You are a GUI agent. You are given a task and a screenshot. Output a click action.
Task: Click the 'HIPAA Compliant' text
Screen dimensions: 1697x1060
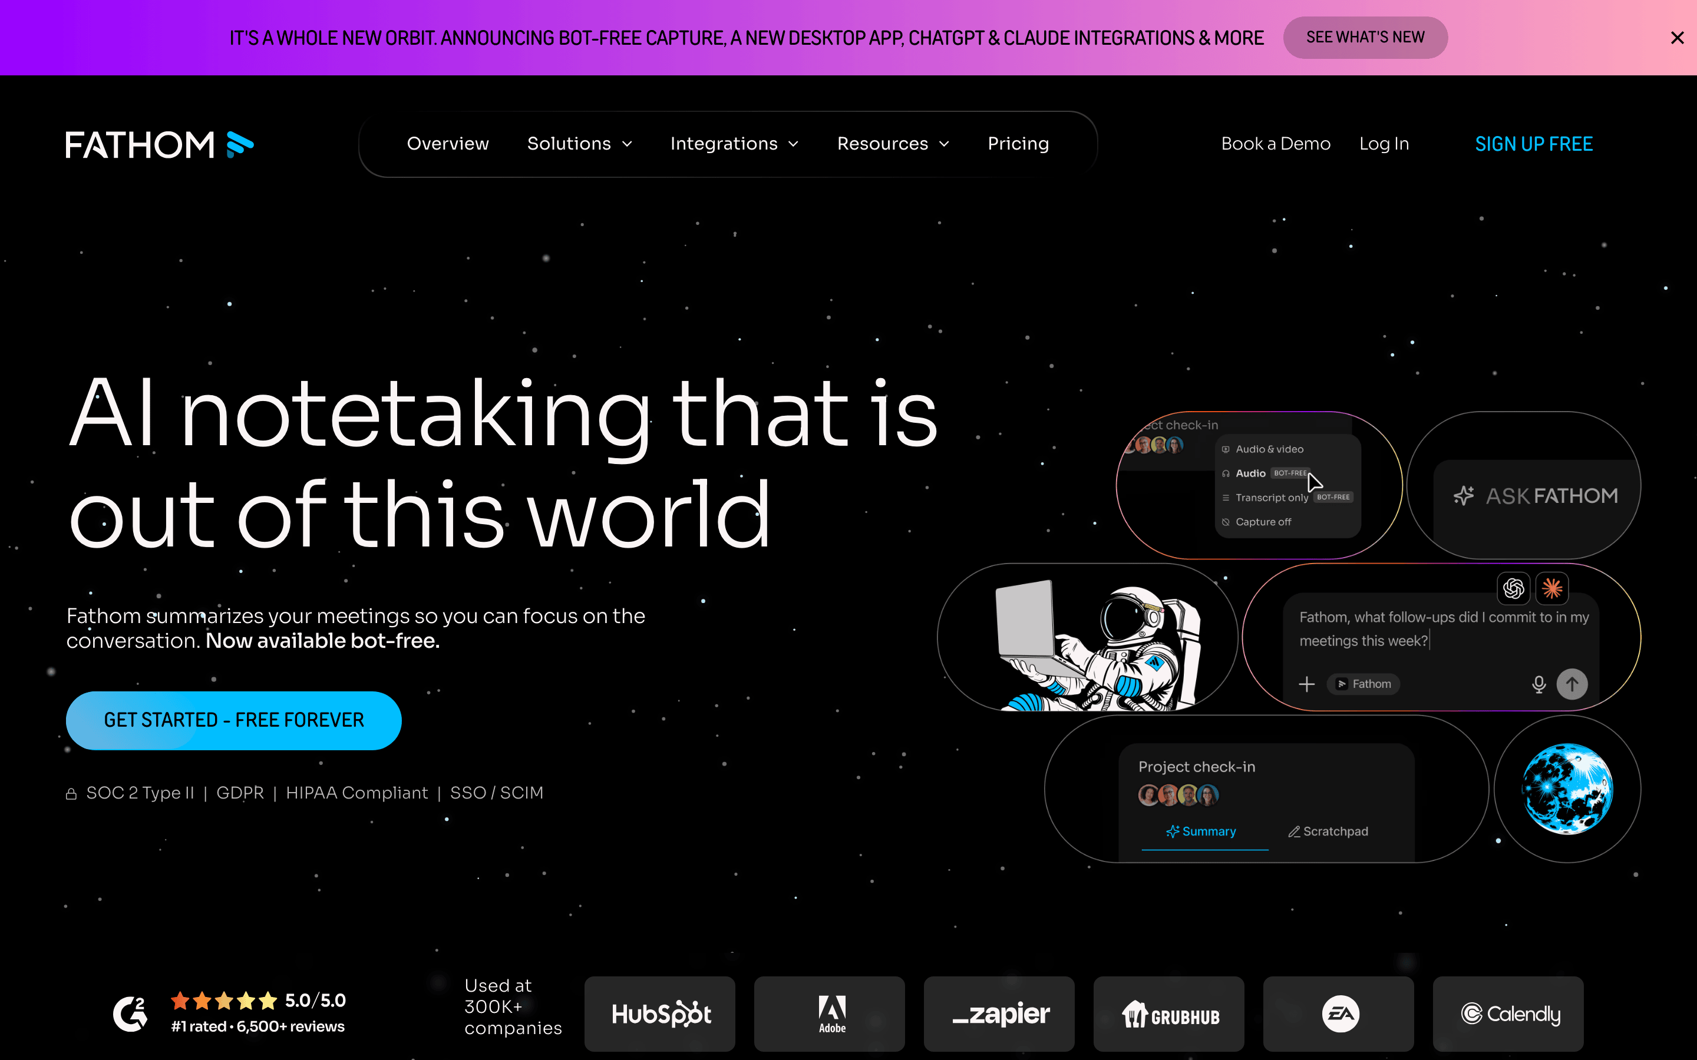pos(356,793)
